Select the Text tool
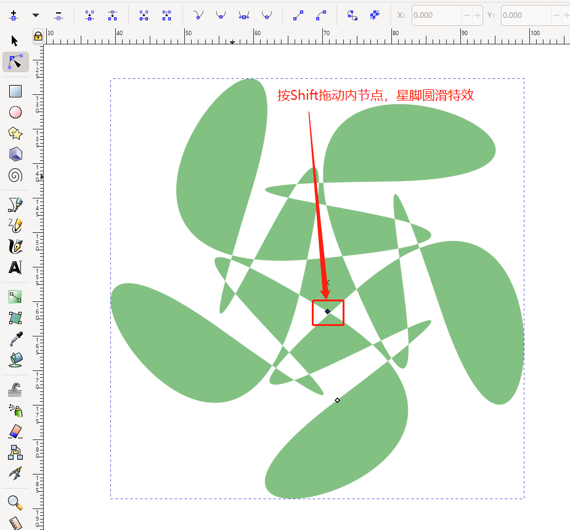This screenshot has height=530, width=570. pyautogui.click(x=15, y=267)
